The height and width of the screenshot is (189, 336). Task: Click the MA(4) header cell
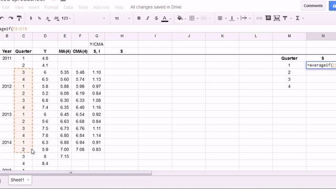[x=65, y=51]
